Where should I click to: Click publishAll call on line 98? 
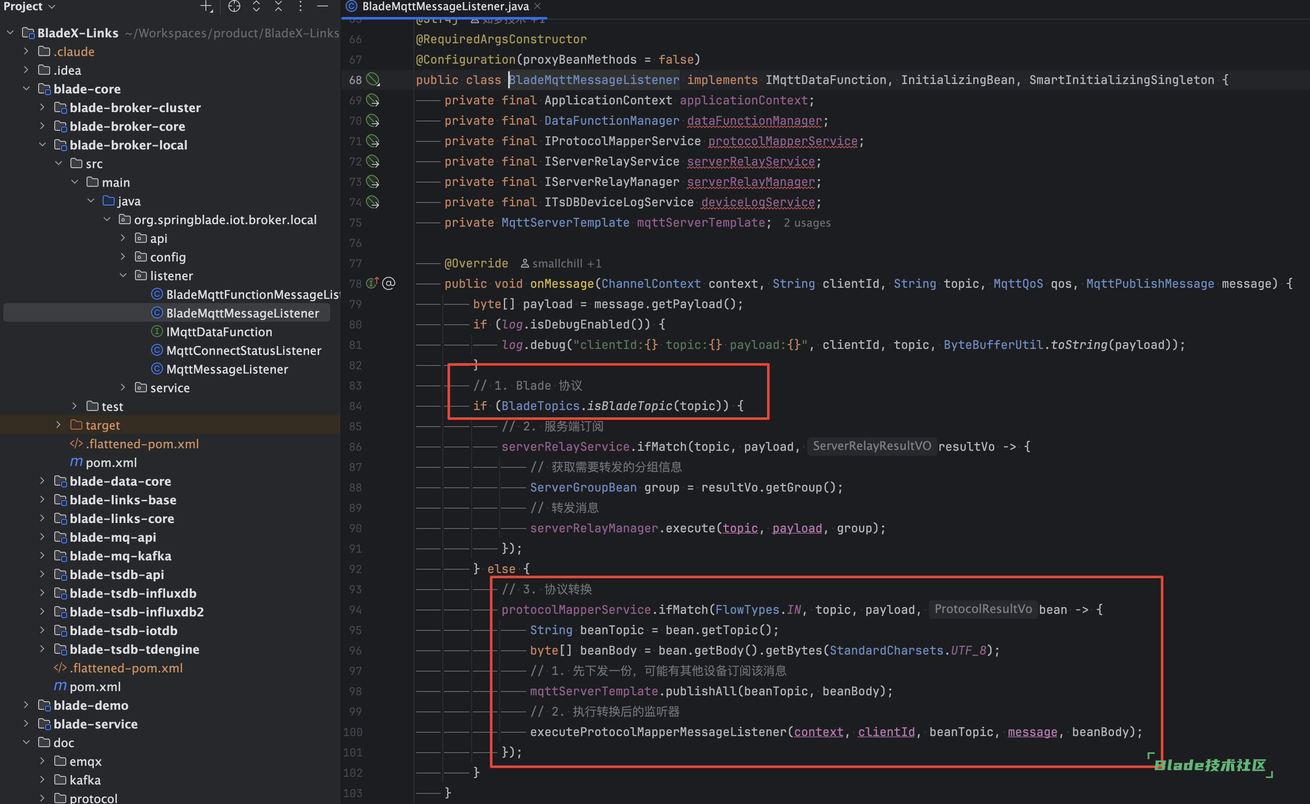tap(701, 691)
